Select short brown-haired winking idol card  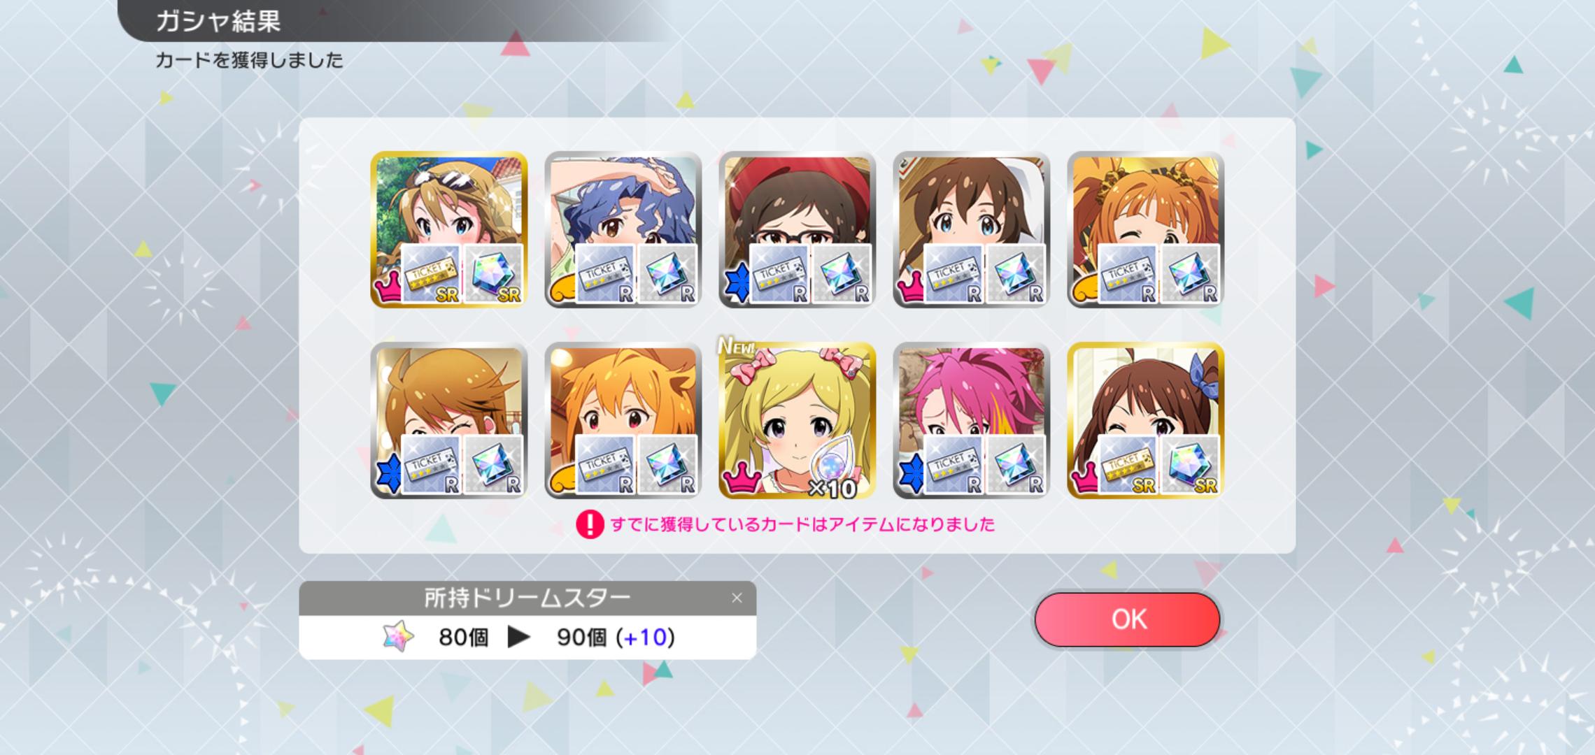(x=448, y=420)
